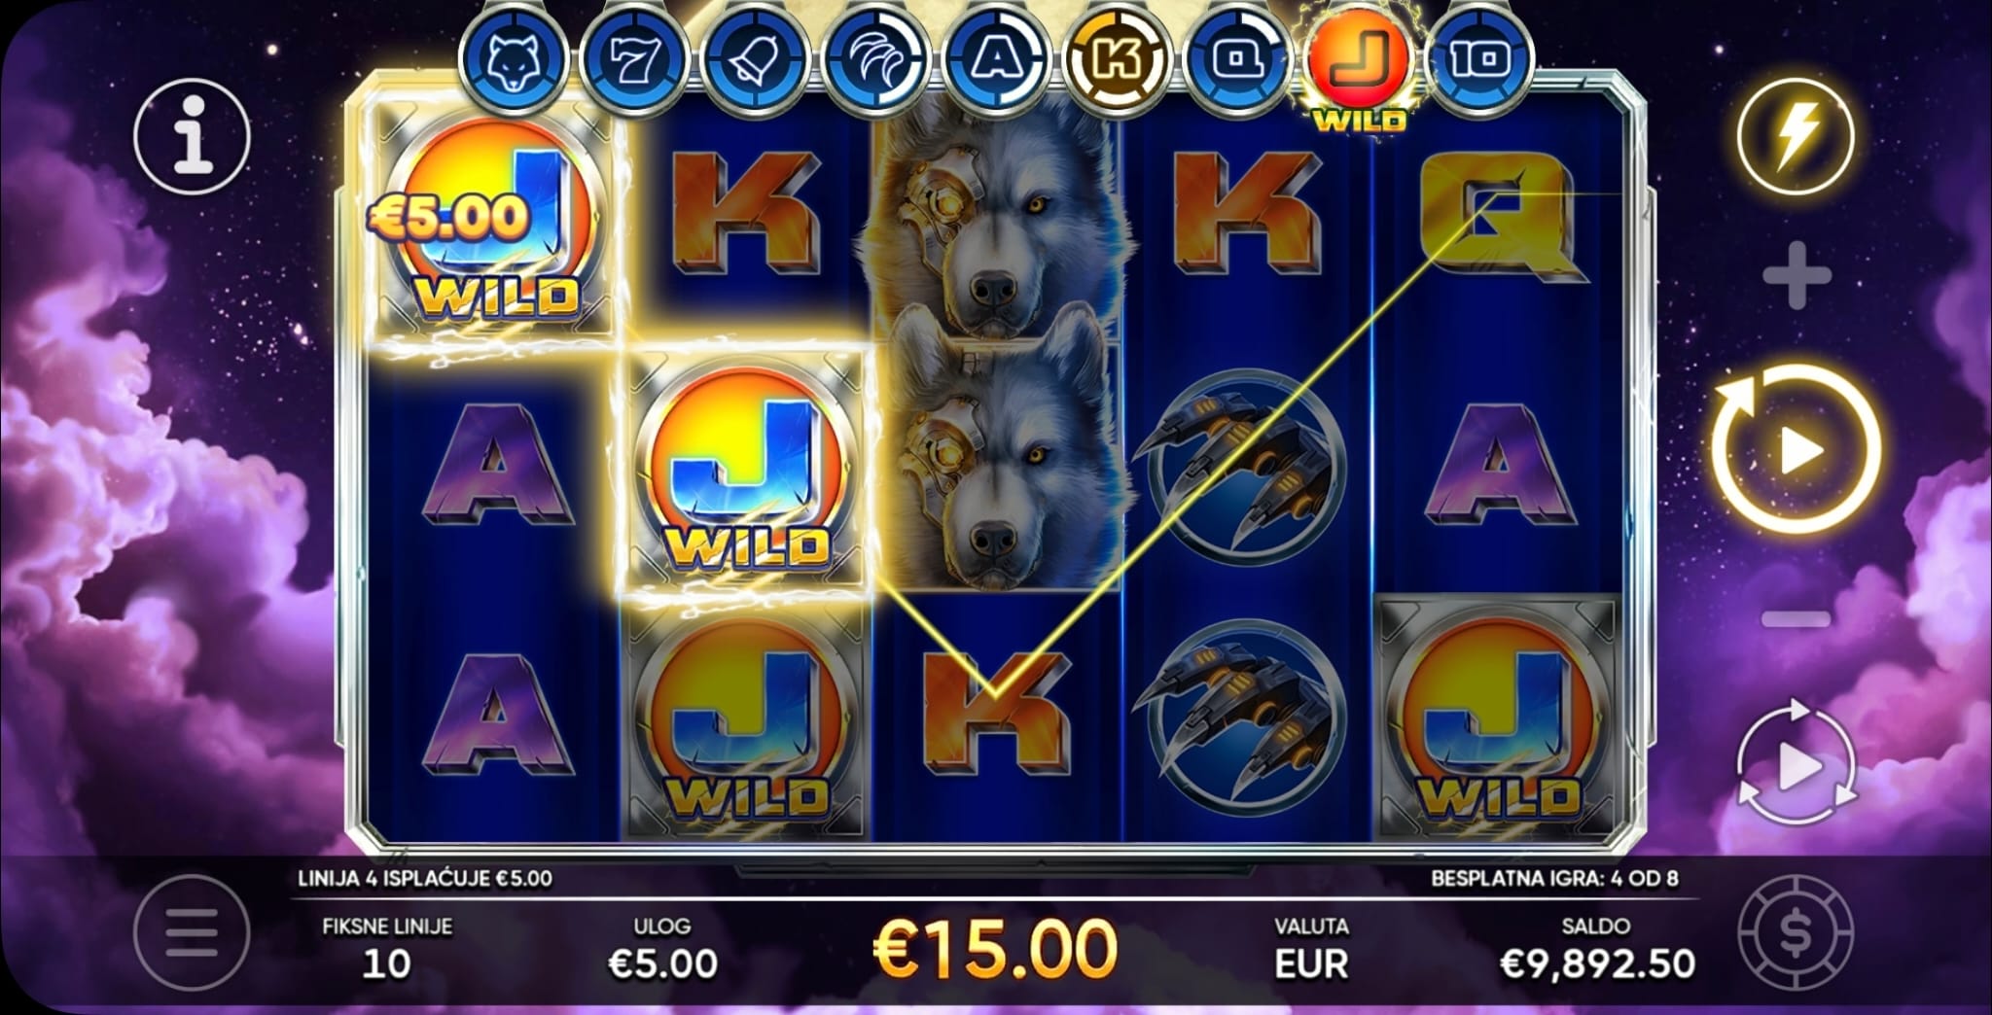Decrease the bet with the minus button

[x=1796, y=618]
